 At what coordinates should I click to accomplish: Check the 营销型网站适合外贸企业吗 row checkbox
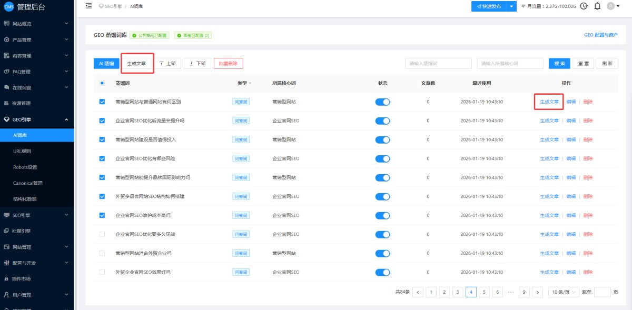(x=102, y=253)
